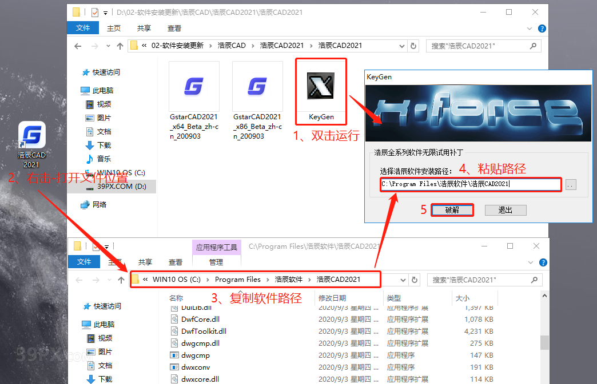Viewport: 597px width, 384px height.
Task: Click the 浩辰CAD breadcrumb in the top address bar
Action: (x=232, y=46)
